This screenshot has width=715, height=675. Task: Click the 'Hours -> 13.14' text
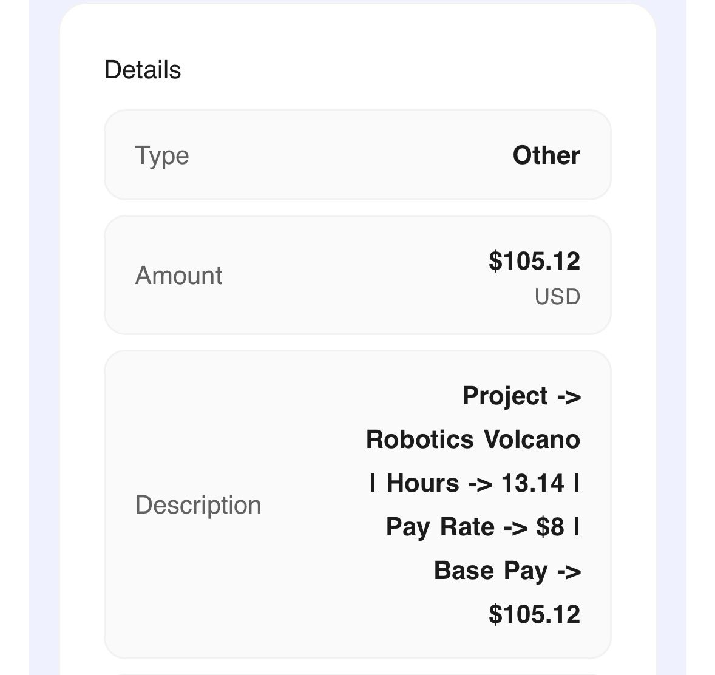point(475,483)
